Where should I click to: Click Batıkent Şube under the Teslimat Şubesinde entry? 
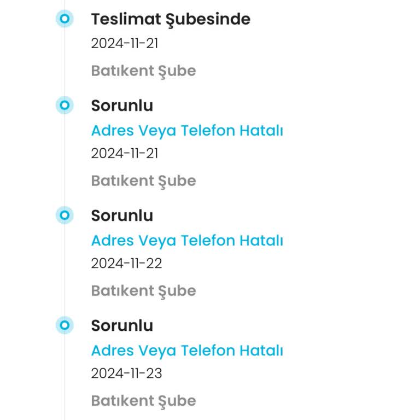(143, 71)
